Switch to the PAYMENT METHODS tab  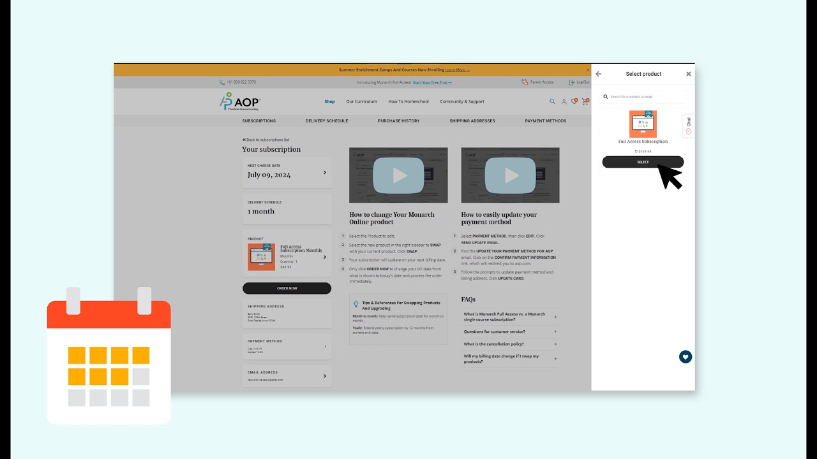tap(546, 120)
